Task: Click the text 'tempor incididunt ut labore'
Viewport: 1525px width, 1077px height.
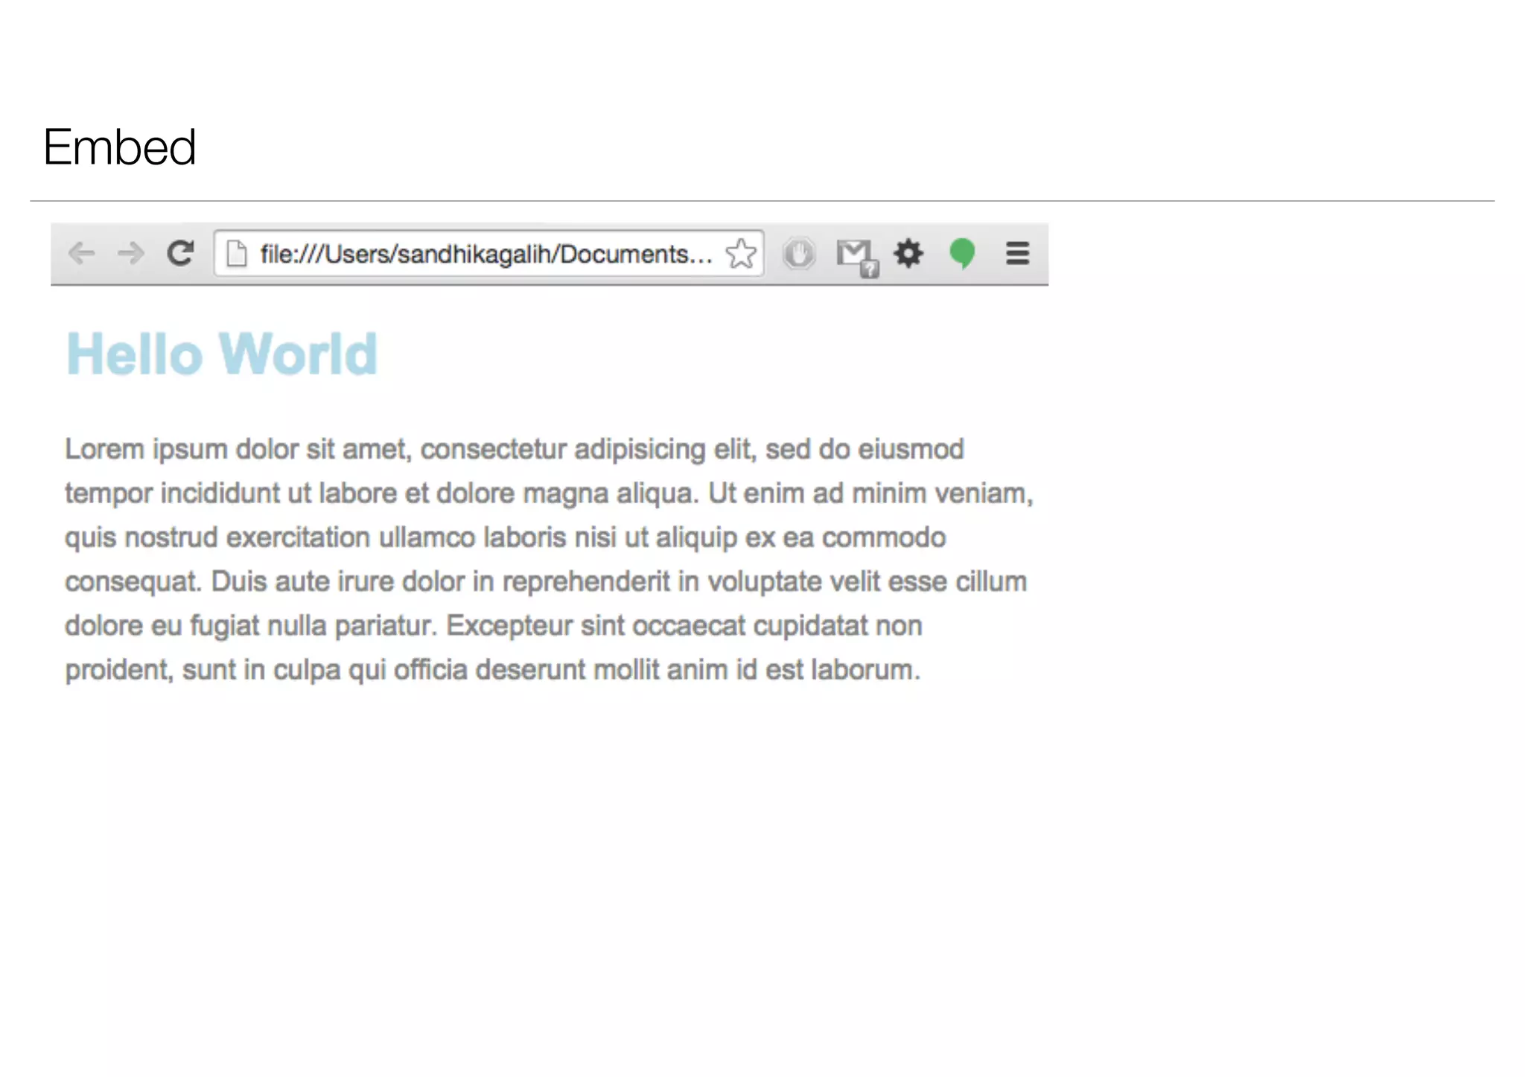Action: (231, 493)
